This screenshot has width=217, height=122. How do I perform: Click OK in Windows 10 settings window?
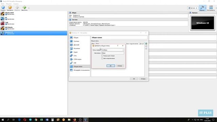coord(134,79)
